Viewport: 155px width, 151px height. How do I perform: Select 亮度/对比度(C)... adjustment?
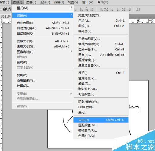coord(101,15)
